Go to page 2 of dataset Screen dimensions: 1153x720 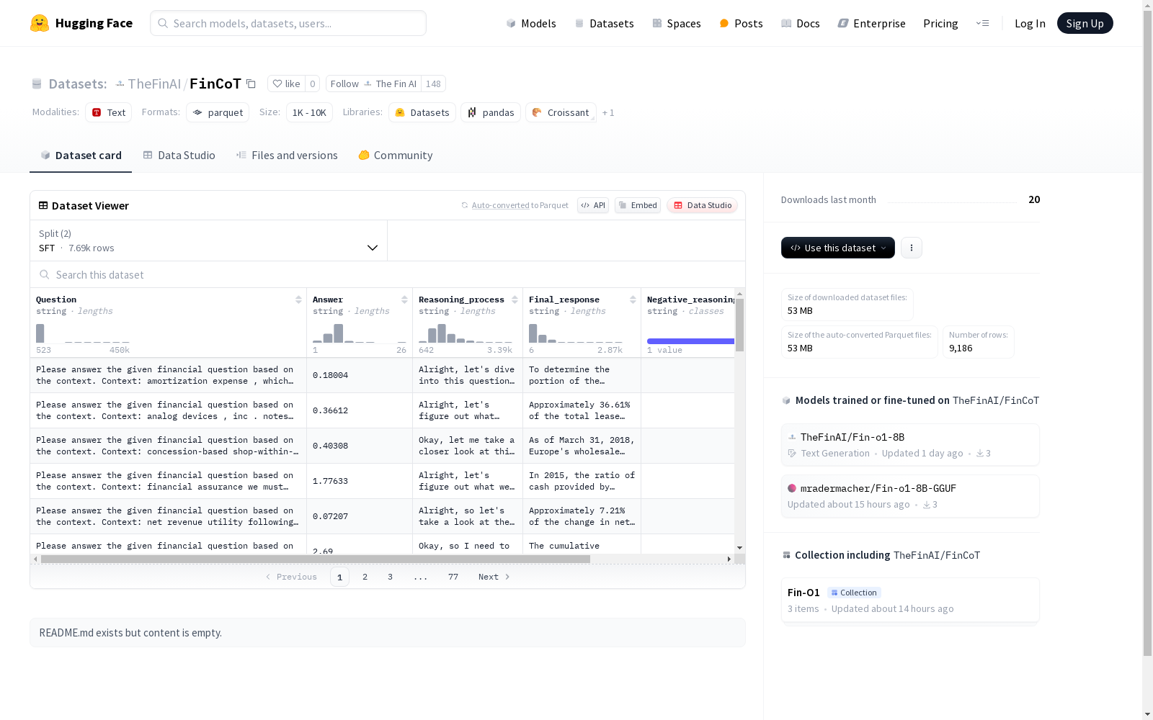(x=365, y=577)
